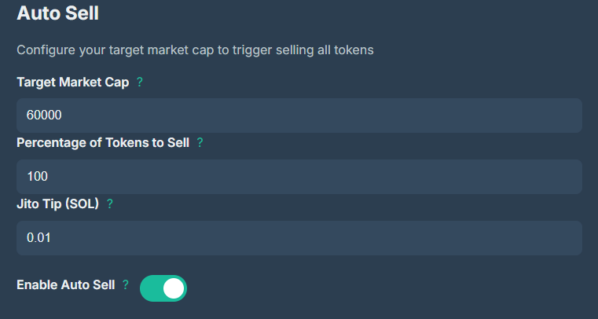
Task: Click the Target Market Cap help icon
Action: [x=140, y=82]
